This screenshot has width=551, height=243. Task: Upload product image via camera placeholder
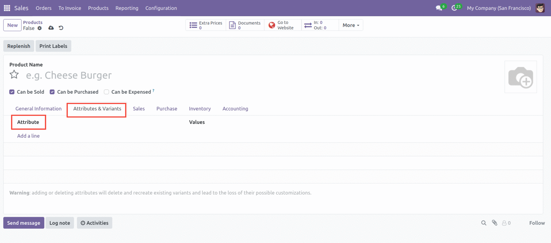520,77
